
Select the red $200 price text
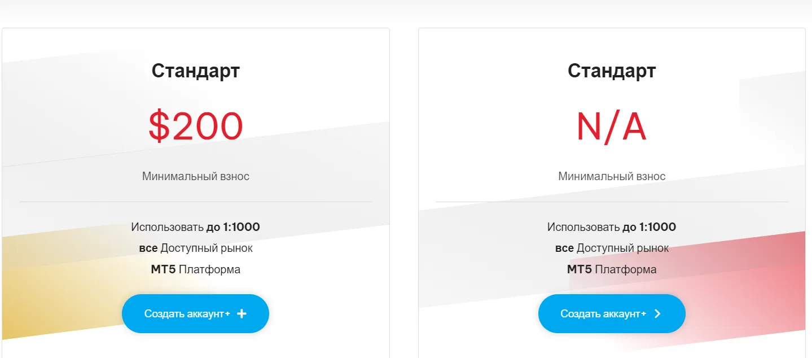point(196,126)
